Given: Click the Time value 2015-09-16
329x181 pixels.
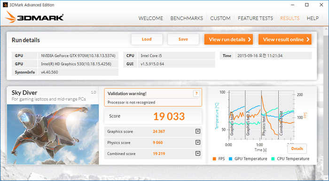Looking at the screenshot, I should [x=273, y=55].
